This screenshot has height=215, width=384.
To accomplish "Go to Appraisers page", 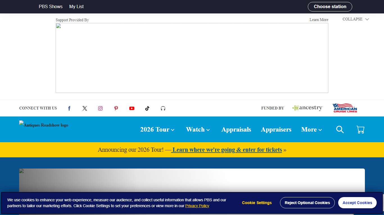I will pyautogui.click(x=276, y=130).
